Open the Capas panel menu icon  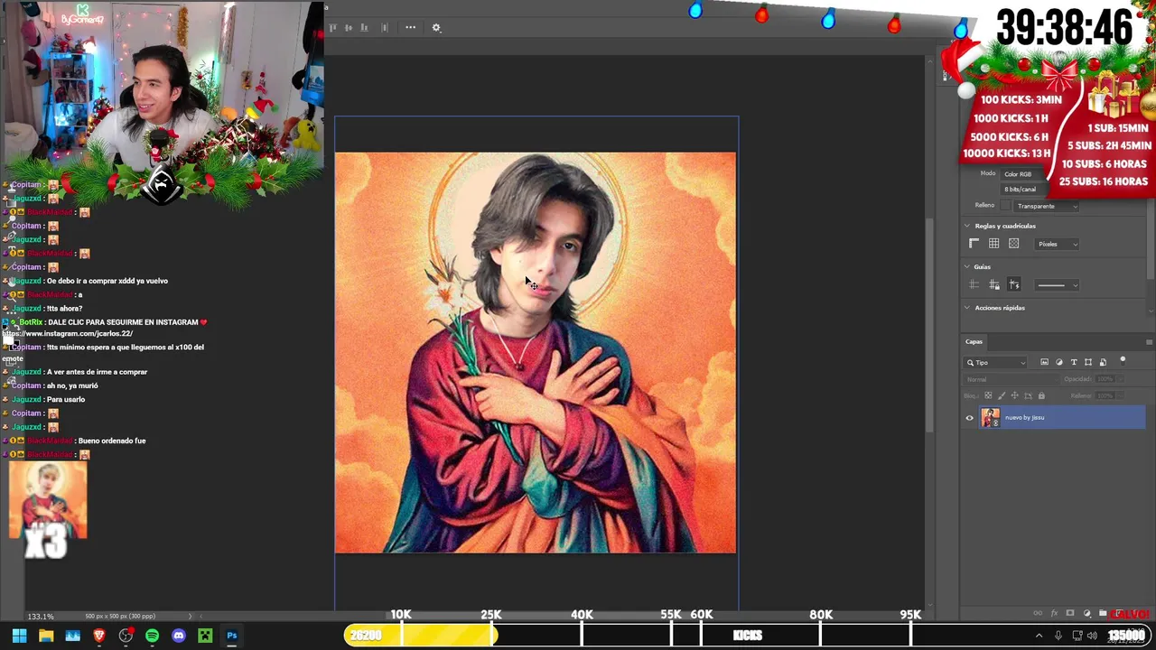(1150, 342)
